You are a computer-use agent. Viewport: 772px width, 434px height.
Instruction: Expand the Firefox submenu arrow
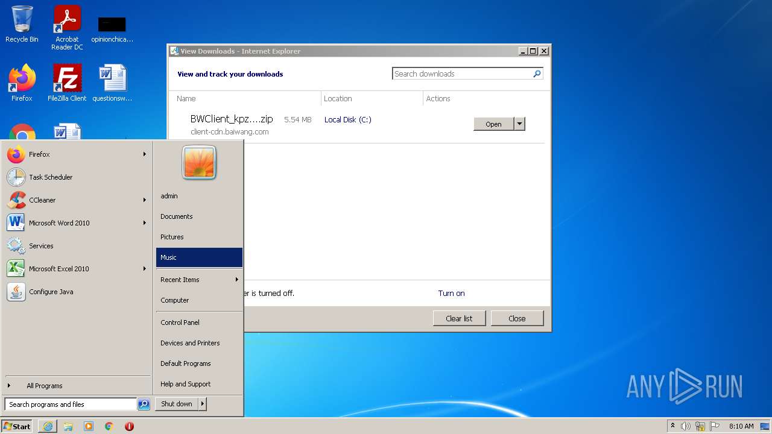point(145,154)
